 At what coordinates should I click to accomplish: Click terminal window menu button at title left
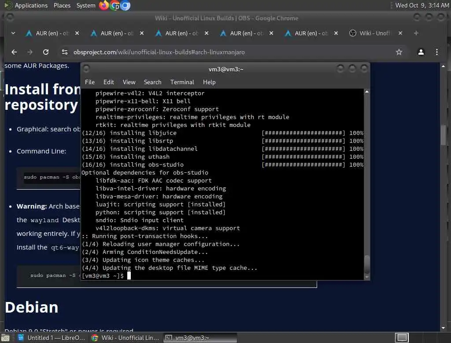click(86, 69)
